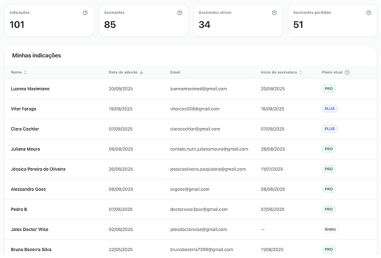Click the Minhas indicações heading
The width and height of the screenshot is (381, 258).
click(x=37, y=55)
